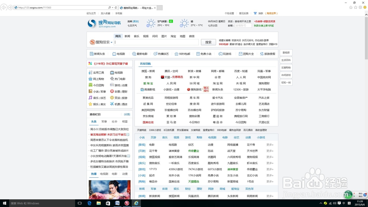Open the address bar dropdown arrow
368x207 pixels.
pos(113,7)
